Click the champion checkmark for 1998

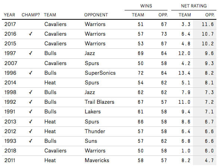coord(31,92)
